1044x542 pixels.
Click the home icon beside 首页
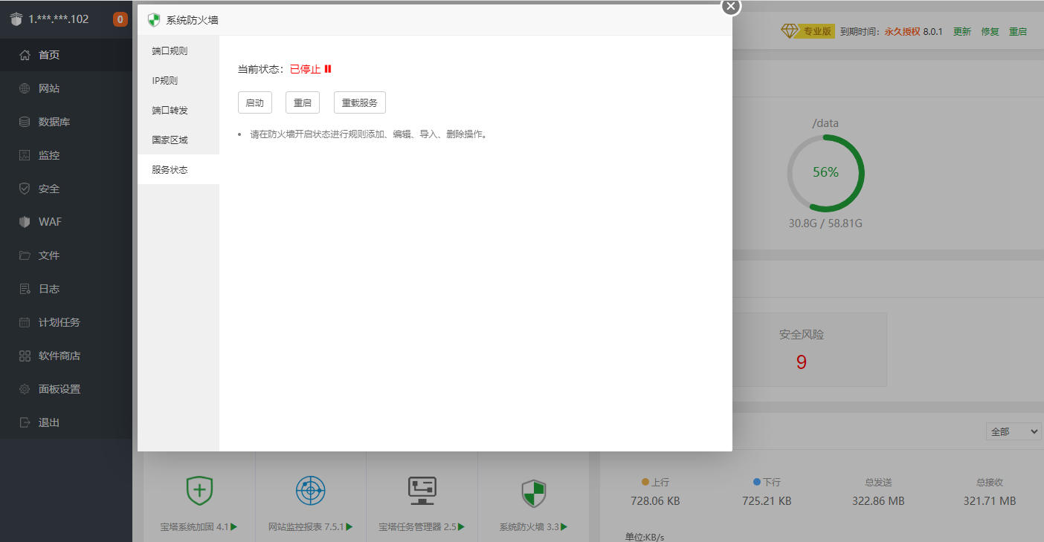[25, 55]
